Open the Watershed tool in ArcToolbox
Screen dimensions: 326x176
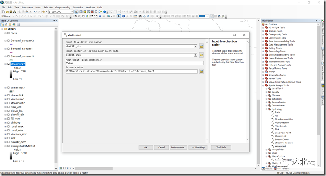[x=280, y=146]
